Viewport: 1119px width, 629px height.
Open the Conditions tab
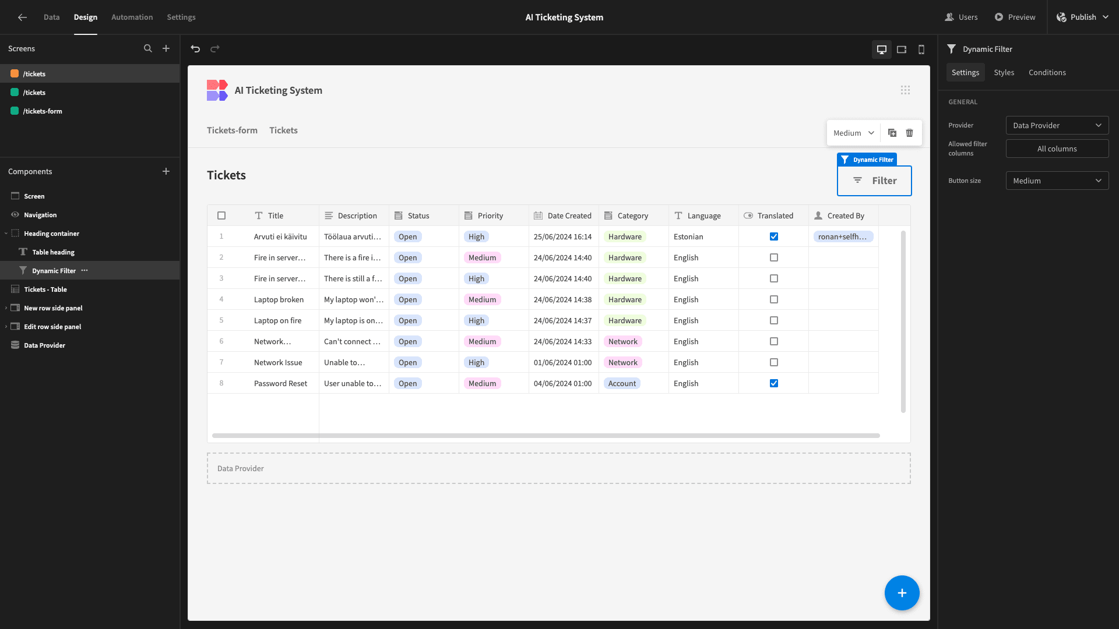[x=1047, y=73]
